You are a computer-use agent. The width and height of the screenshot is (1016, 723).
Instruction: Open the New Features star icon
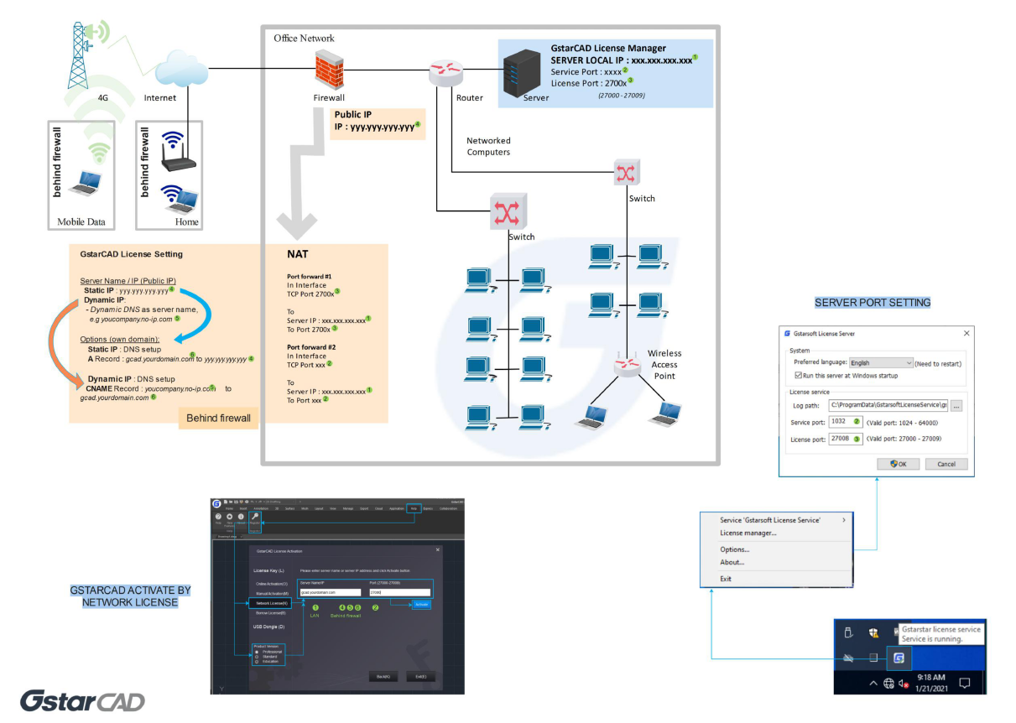pyautogui.click(x=229, y=517)
